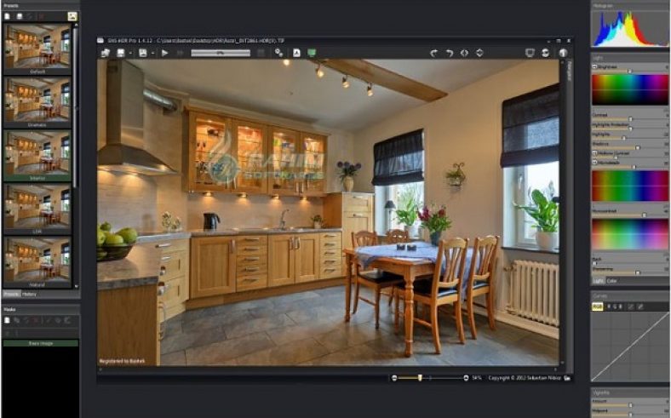This screenshot has height=418, width=671.
Task: Adjust the Highlights Protection slider
Action: tap(630, 129)
